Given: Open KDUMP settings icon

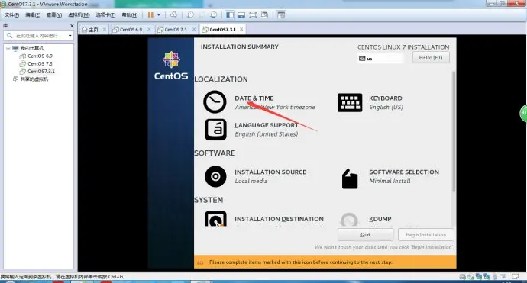Looking at the screenshot, I should (x=349, y=220).
